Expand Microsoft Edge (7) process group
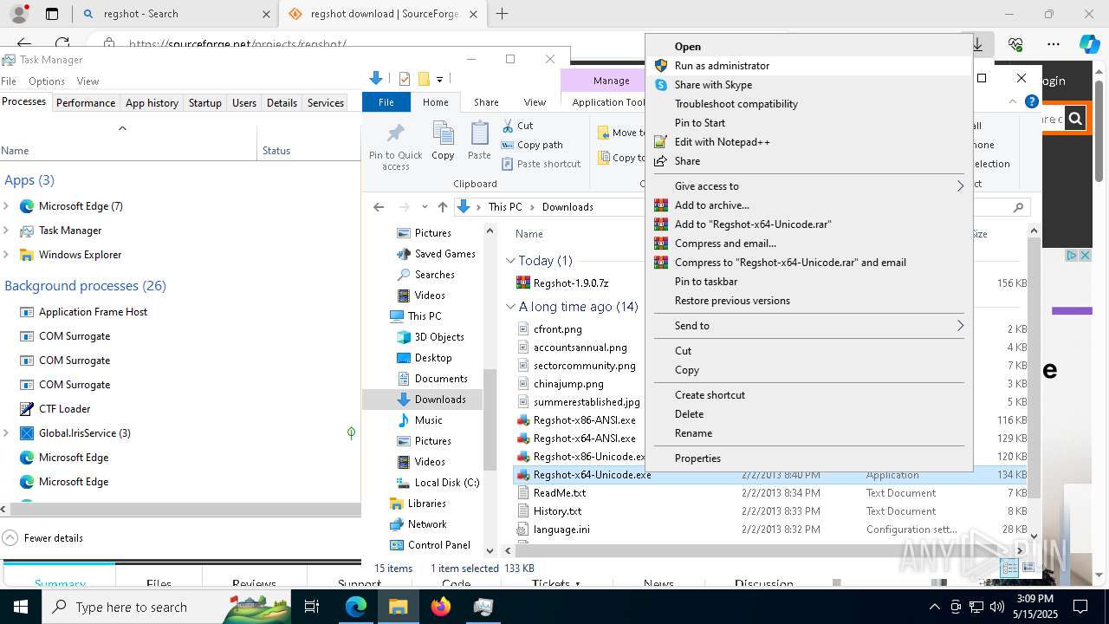The width and height of the screenshot is (1109, 624). point(6,206)
